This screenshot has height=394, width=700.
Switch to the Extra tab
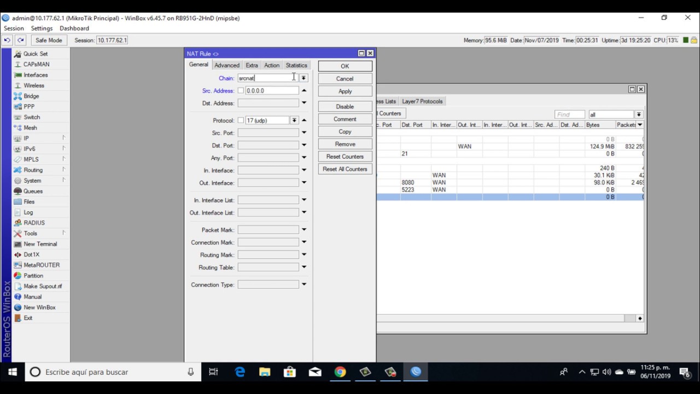(x=252, y=65)
